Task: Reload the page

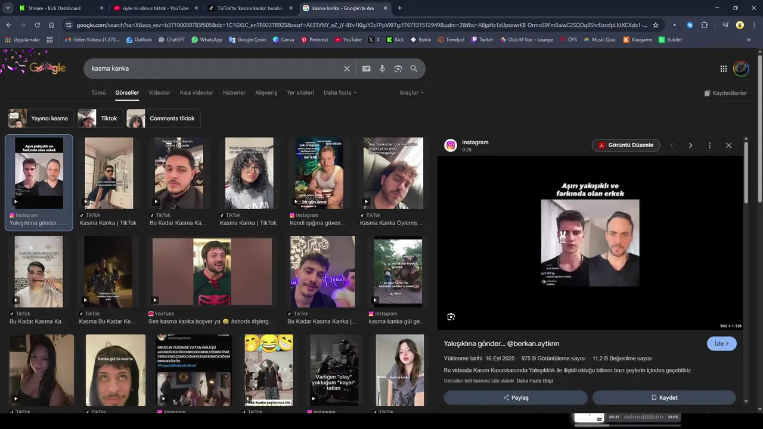Action: click(37, 25)
